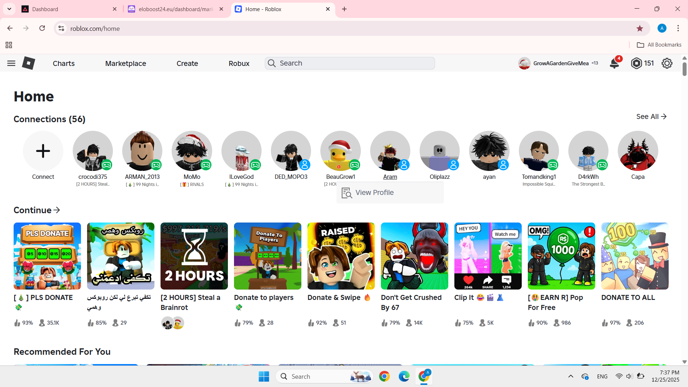Launch Microsoft Edge from the taskbar
The height and width of the screenshot is (387, 688).
[x=404, y=377]
